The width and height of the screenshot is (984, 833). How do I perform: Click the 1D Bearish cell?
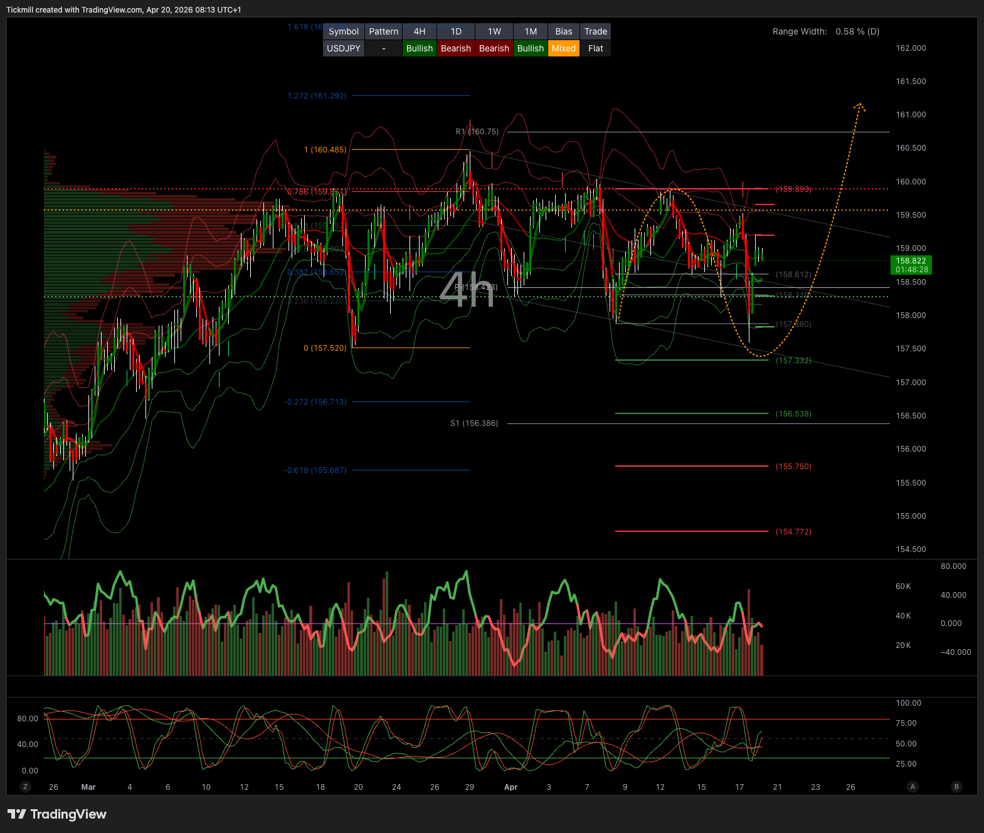click(455, 48)
